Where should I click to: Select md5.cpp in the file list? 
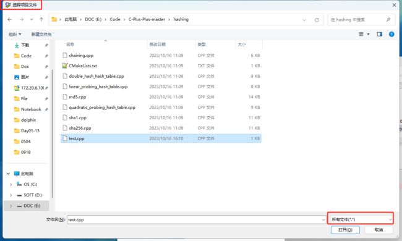click(x=161, y=97)
